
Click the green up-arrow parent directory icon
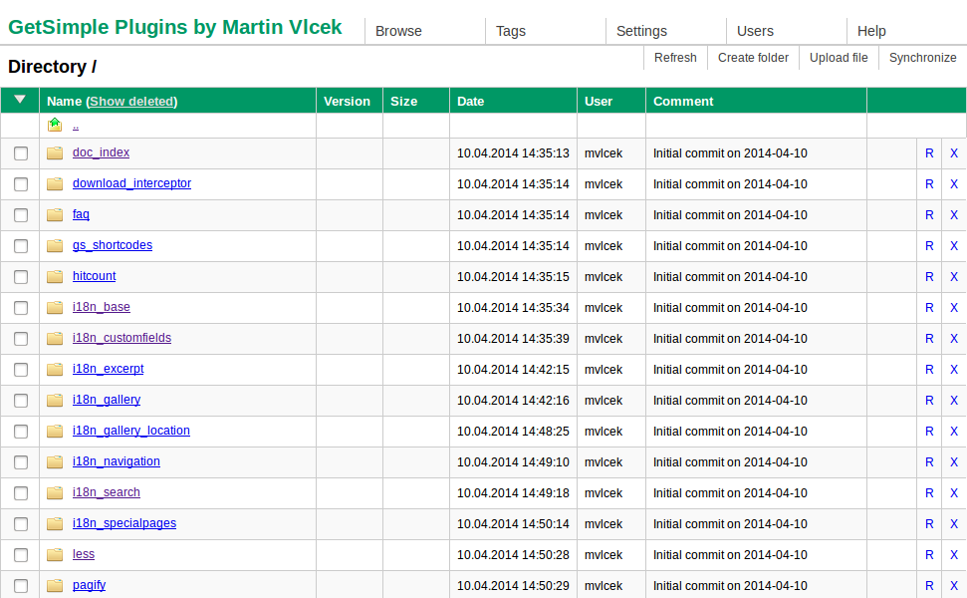(55, 125)
